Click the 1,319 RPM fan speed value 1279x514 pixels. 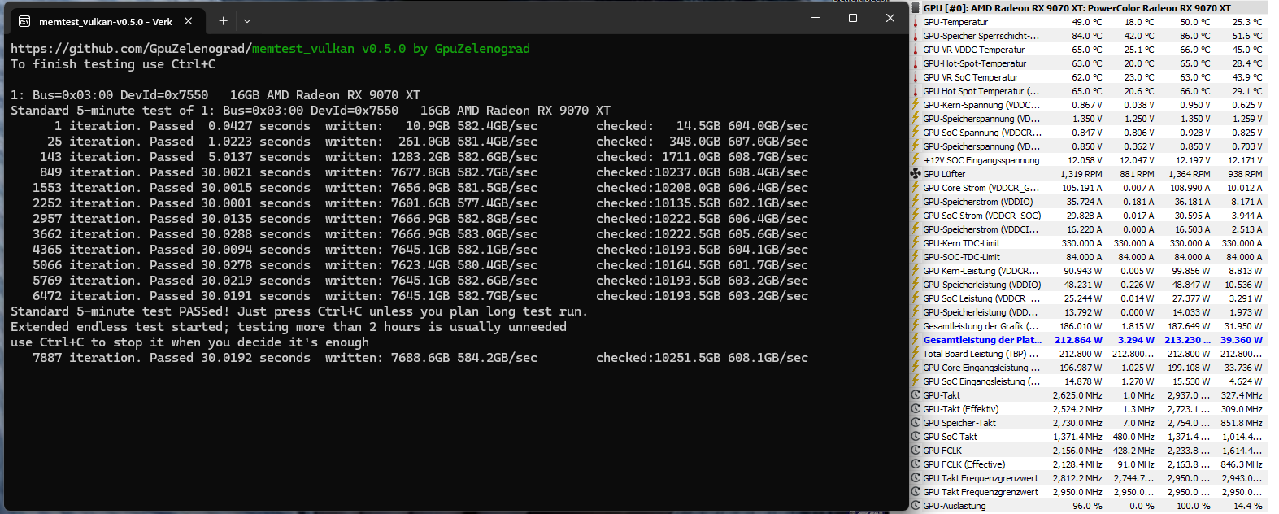pyautogui.click(x=1081, y=174)
